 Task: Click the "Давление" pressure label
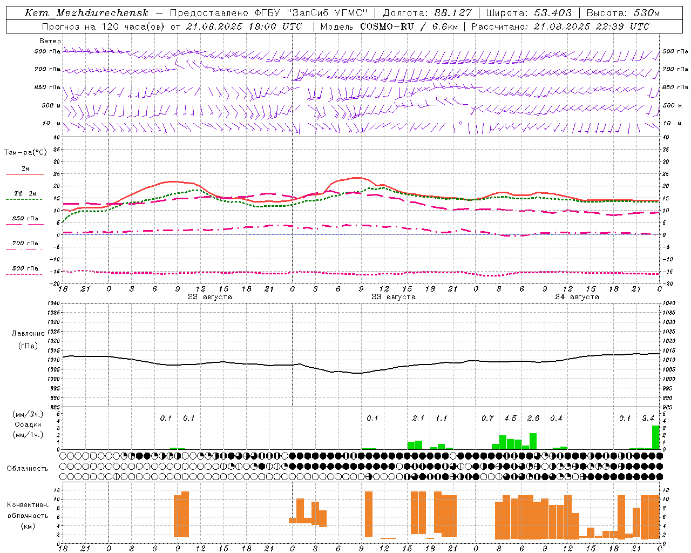click(x=28, y=333)
